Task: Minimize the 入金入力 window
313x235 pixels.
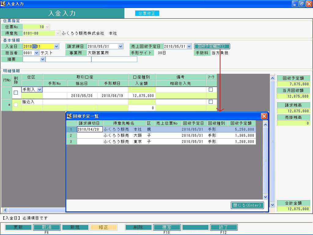Action: coord(295,4)
